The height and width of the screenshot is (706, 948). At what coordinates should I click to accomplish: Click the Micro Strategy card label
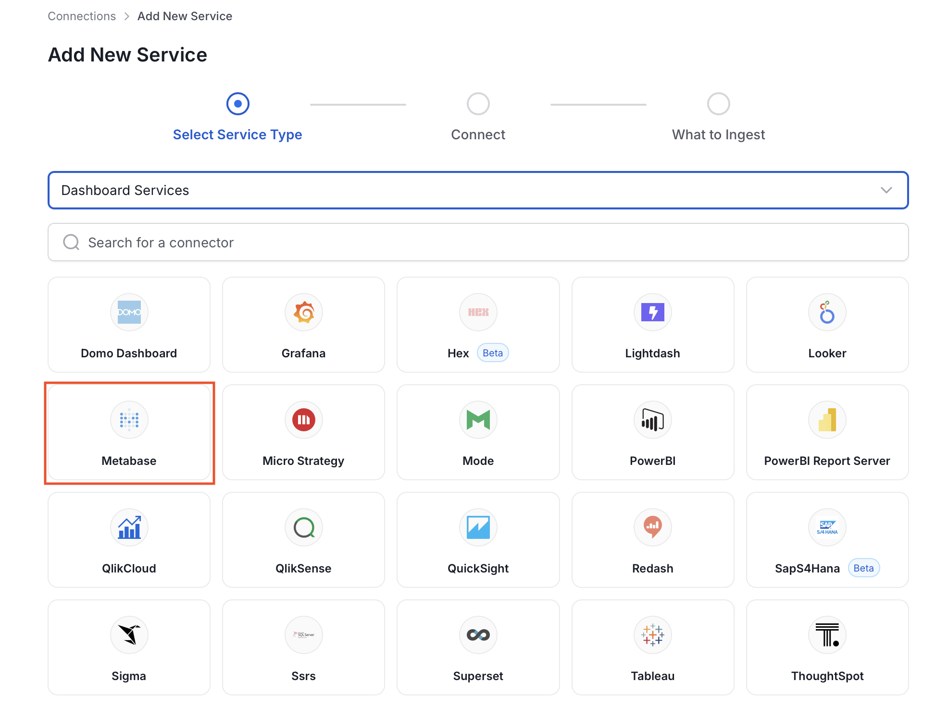(x=303, y=461)
